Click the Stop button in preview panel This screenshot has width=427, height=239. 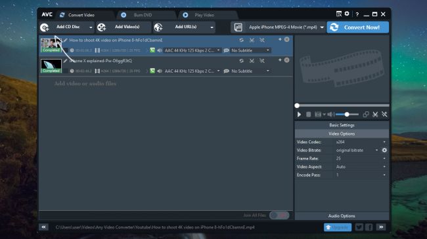(308, 115)
